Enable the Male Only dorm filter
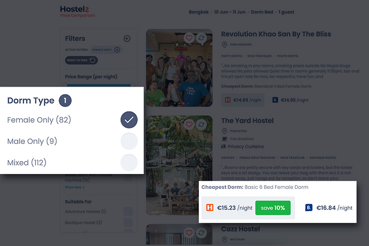This screenshot has height=246, width=369. pos(129,141)
